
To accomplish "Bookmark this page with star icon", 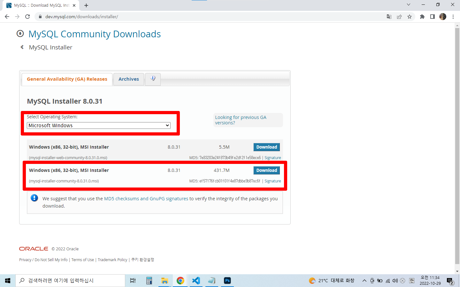I will tap(410, 17).
